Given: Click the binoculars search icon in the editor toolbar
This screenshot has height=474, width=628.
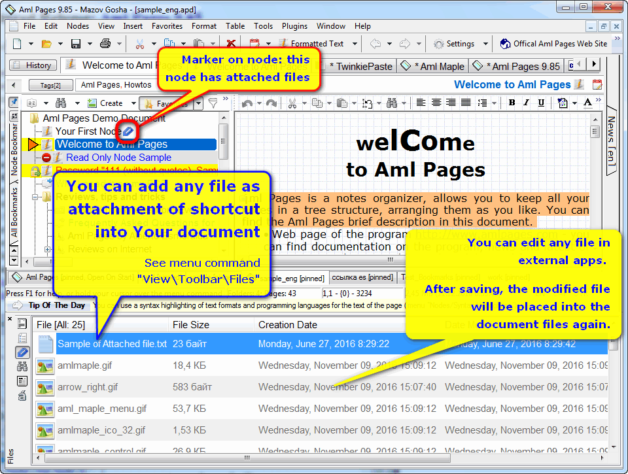Looking at the screenshot, I should pyautogui.click(x=392, y=104).
